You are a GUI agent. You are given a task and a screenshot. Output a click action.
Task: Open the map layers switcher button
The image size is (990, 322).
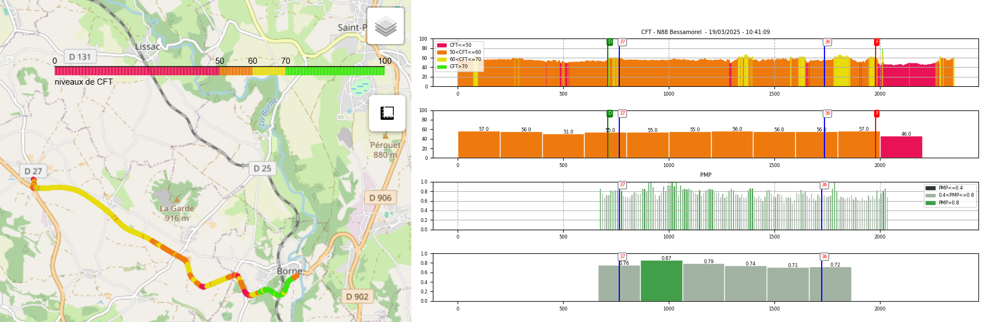386,26
